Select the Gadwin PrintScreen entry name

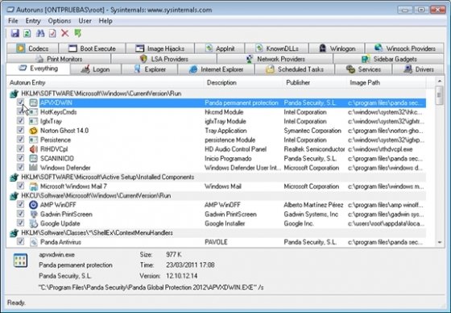pos(66,214)
